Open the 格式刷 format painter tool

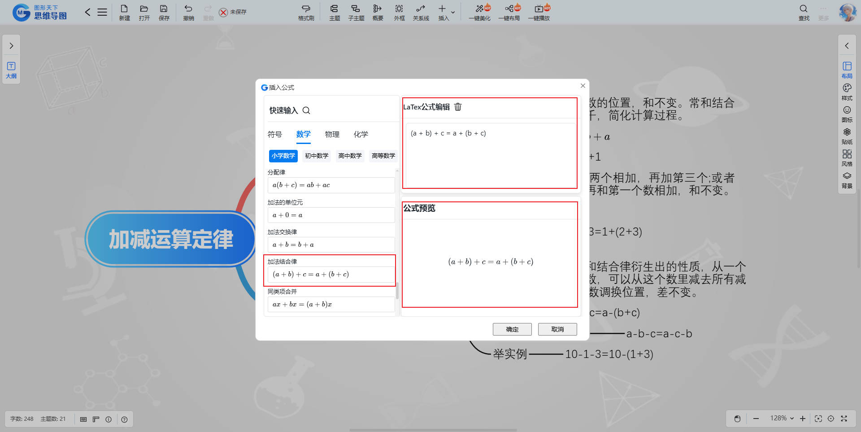point(306,12)
